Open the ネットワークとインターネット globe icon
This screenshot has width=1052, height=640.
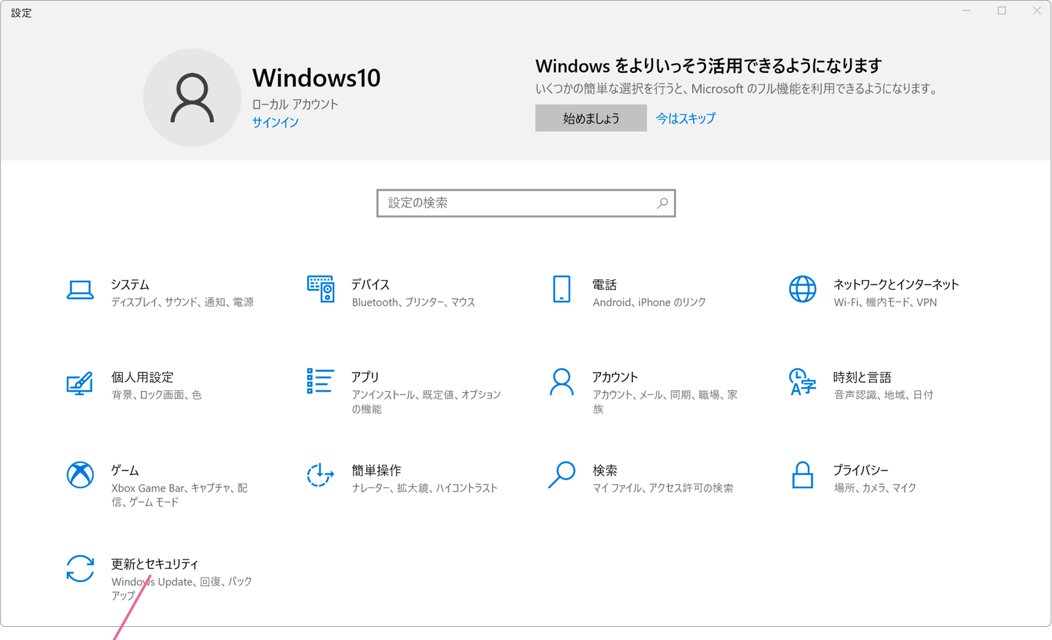coord(802,289)
